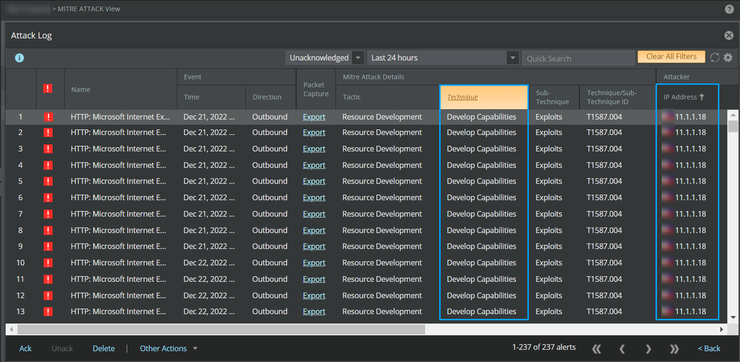Sort by the Direction column header

click(x=267, y=97)
